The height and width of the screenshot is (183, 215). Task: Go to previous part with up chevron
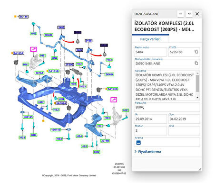pyautogui.click(x=180, y=14)
